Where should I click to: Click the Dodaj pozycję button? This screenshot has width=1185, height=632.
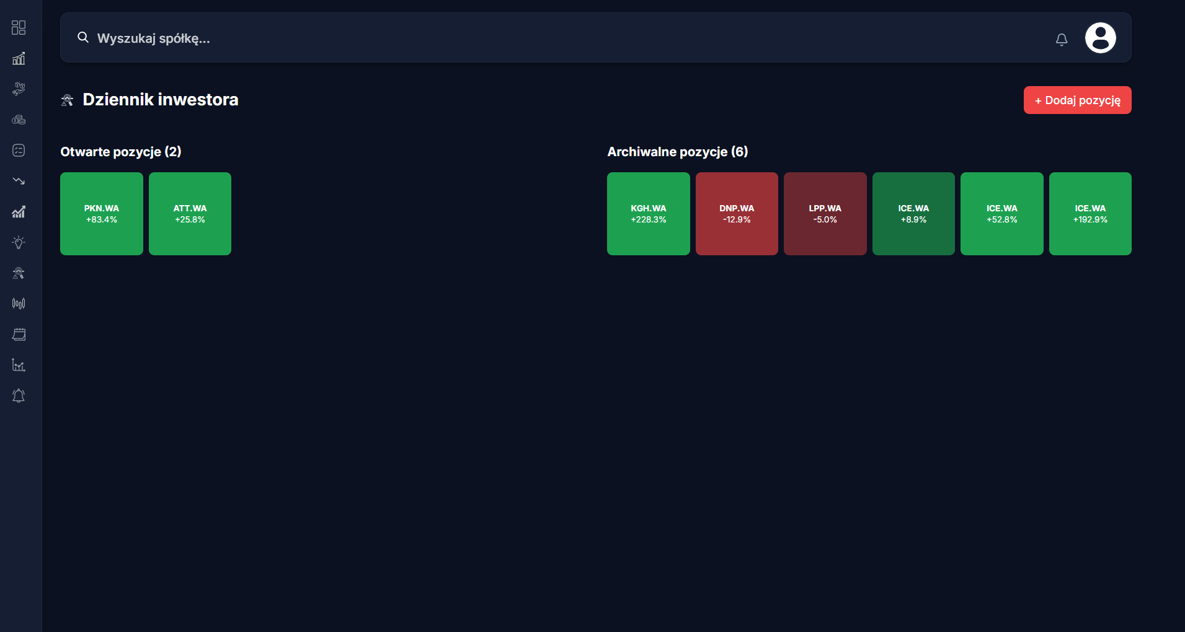coord(1077,100)
